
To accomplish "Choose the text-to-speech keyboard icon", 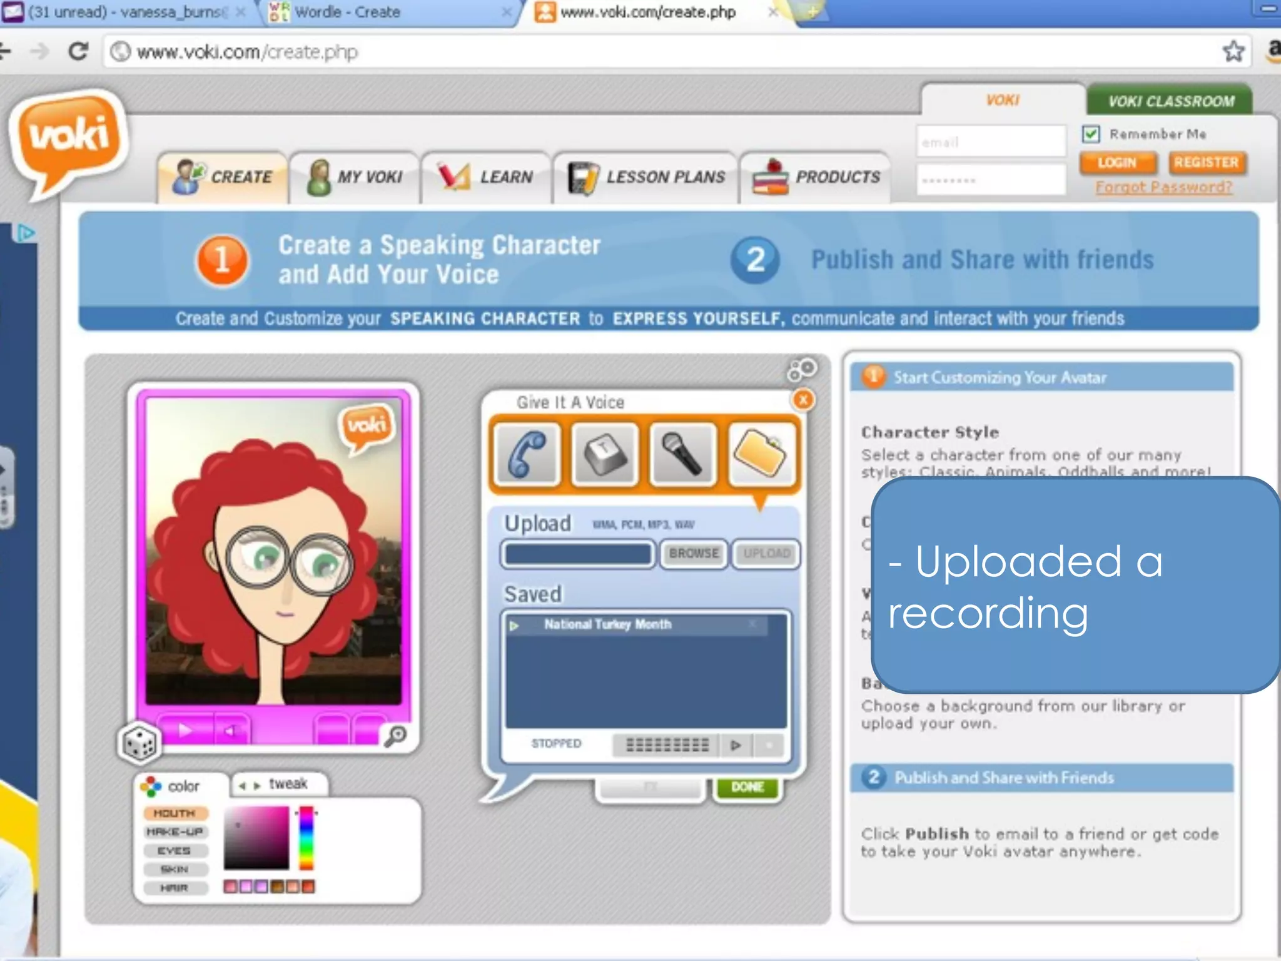I will pyautogui.click(x=605, y=454).
